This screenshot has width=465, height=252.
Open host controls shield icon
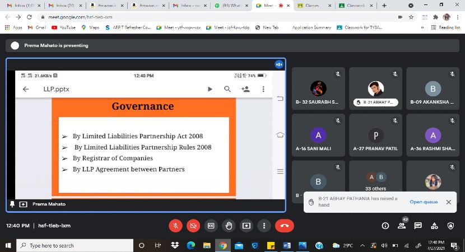pos(451,226)
